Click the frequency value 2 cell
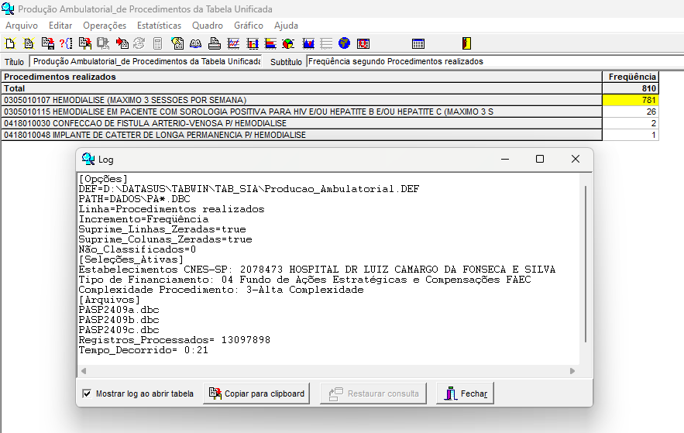 [x=631, y=123]
